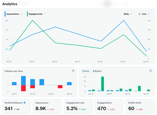Click red down arrow beside Impressions -67%

click(48, 109)
